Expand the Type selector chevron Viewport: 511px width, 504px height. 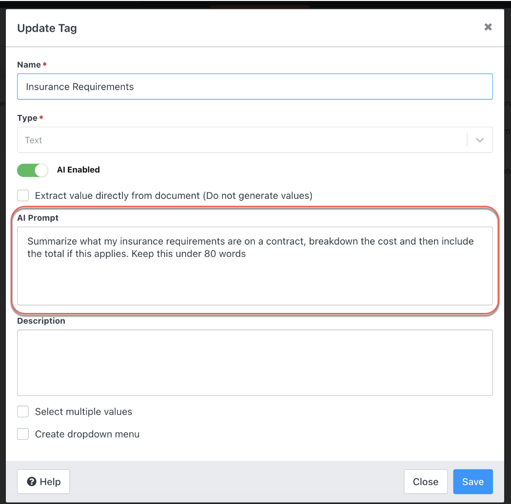(x=479, y=140)
